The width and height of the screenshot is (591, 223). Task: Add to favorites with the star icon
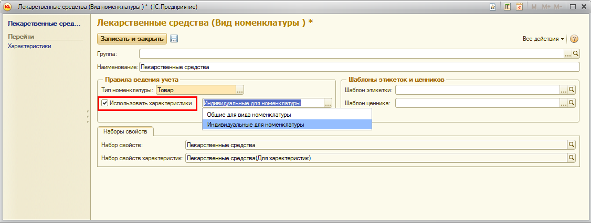(x=493, y=7)
